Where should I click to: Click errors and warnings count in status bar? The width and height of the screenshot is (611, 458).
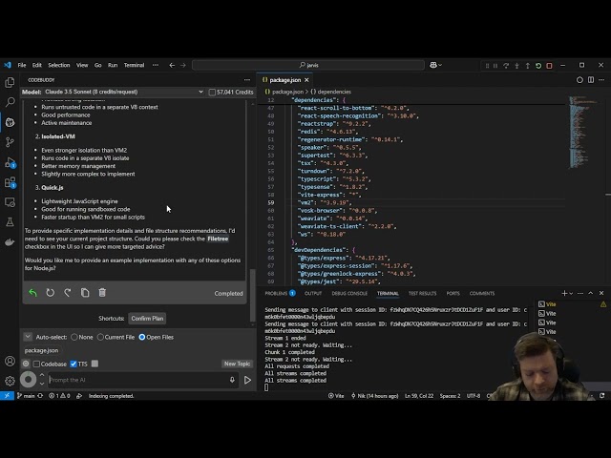click(x=59, y=396)
